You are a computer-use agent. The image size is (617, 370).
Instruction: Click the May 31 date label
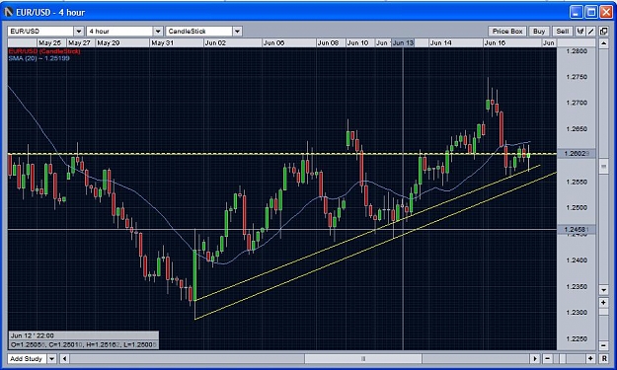[x=162, y=42]
